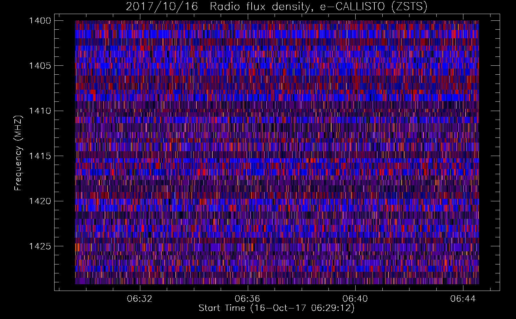Select the 1420 frequency tick label

(x=40, y=201)
